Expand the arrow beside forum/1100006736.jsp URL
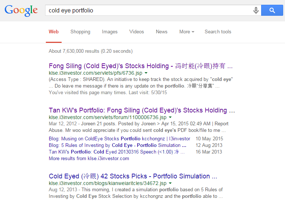285x207 pixels. 170,117
